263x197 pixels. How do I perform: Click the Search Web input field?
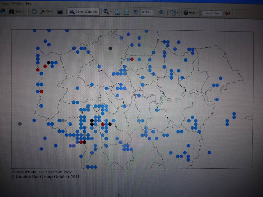(x=212, y=13)
